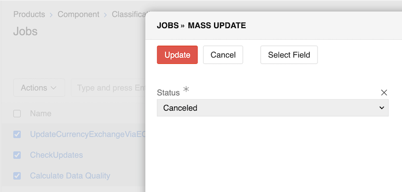The image size is (402, 192).
Task: Expand the Actions dropdown menu
Action: [39, 87]
